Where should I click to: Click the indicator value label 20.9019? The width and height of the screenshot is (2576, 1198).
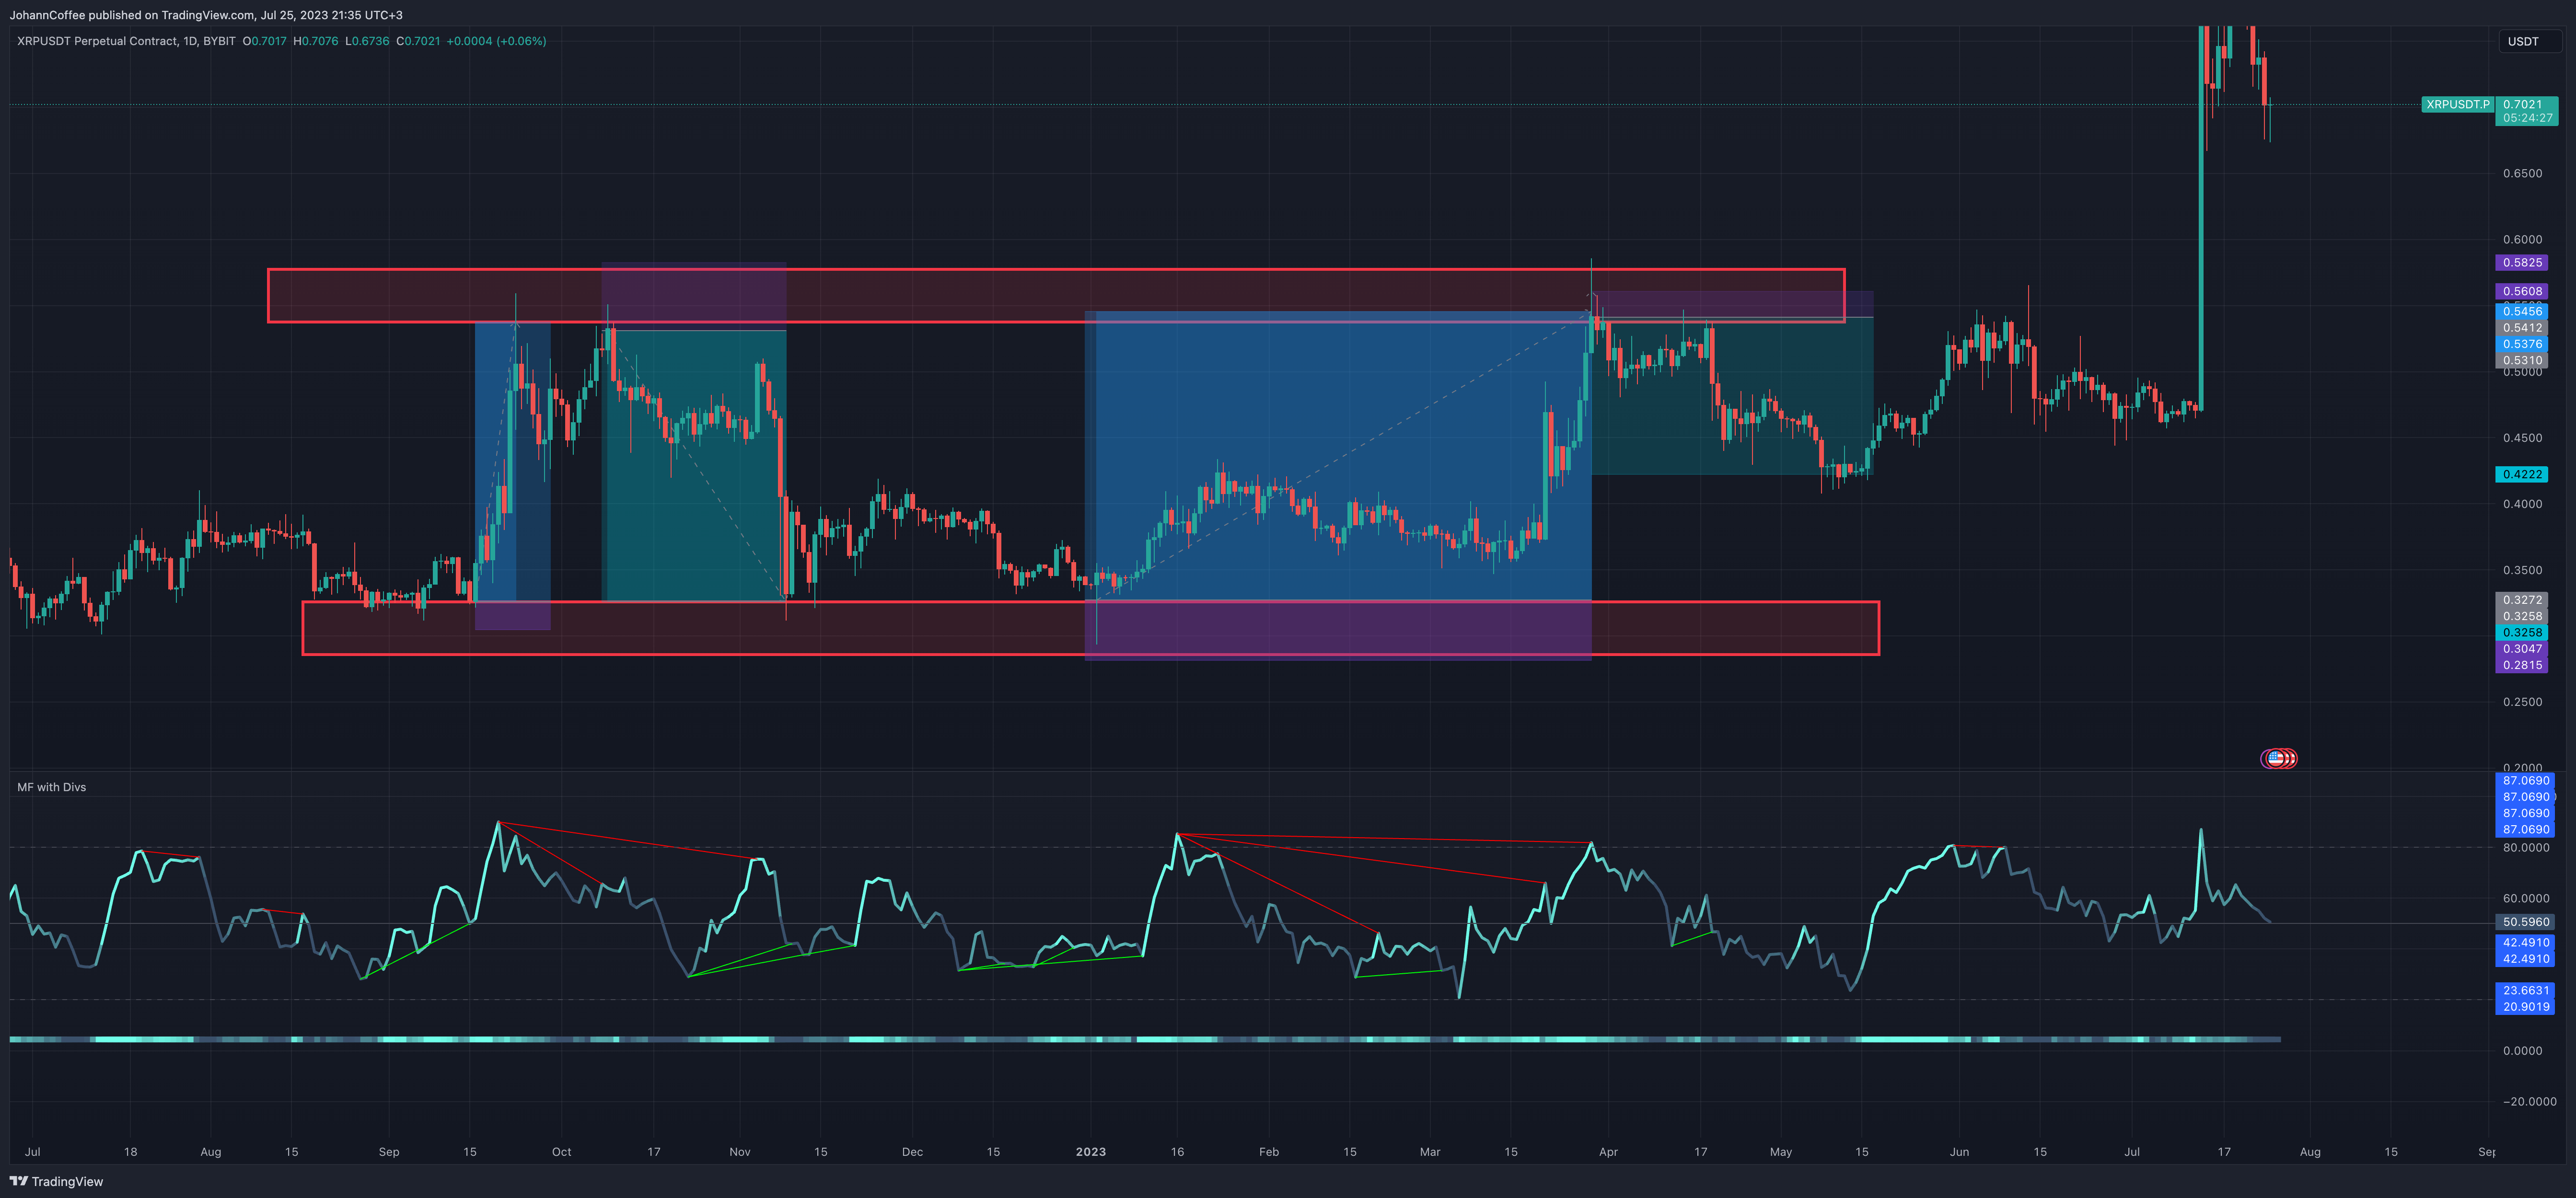point(2526,1007)
